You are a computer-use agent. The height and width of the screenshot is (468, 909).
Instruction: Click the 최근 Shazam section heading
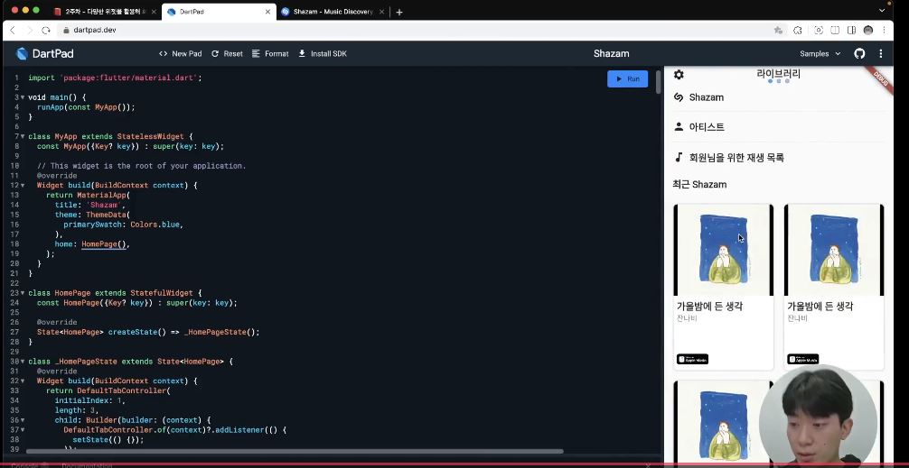(699, 185)
